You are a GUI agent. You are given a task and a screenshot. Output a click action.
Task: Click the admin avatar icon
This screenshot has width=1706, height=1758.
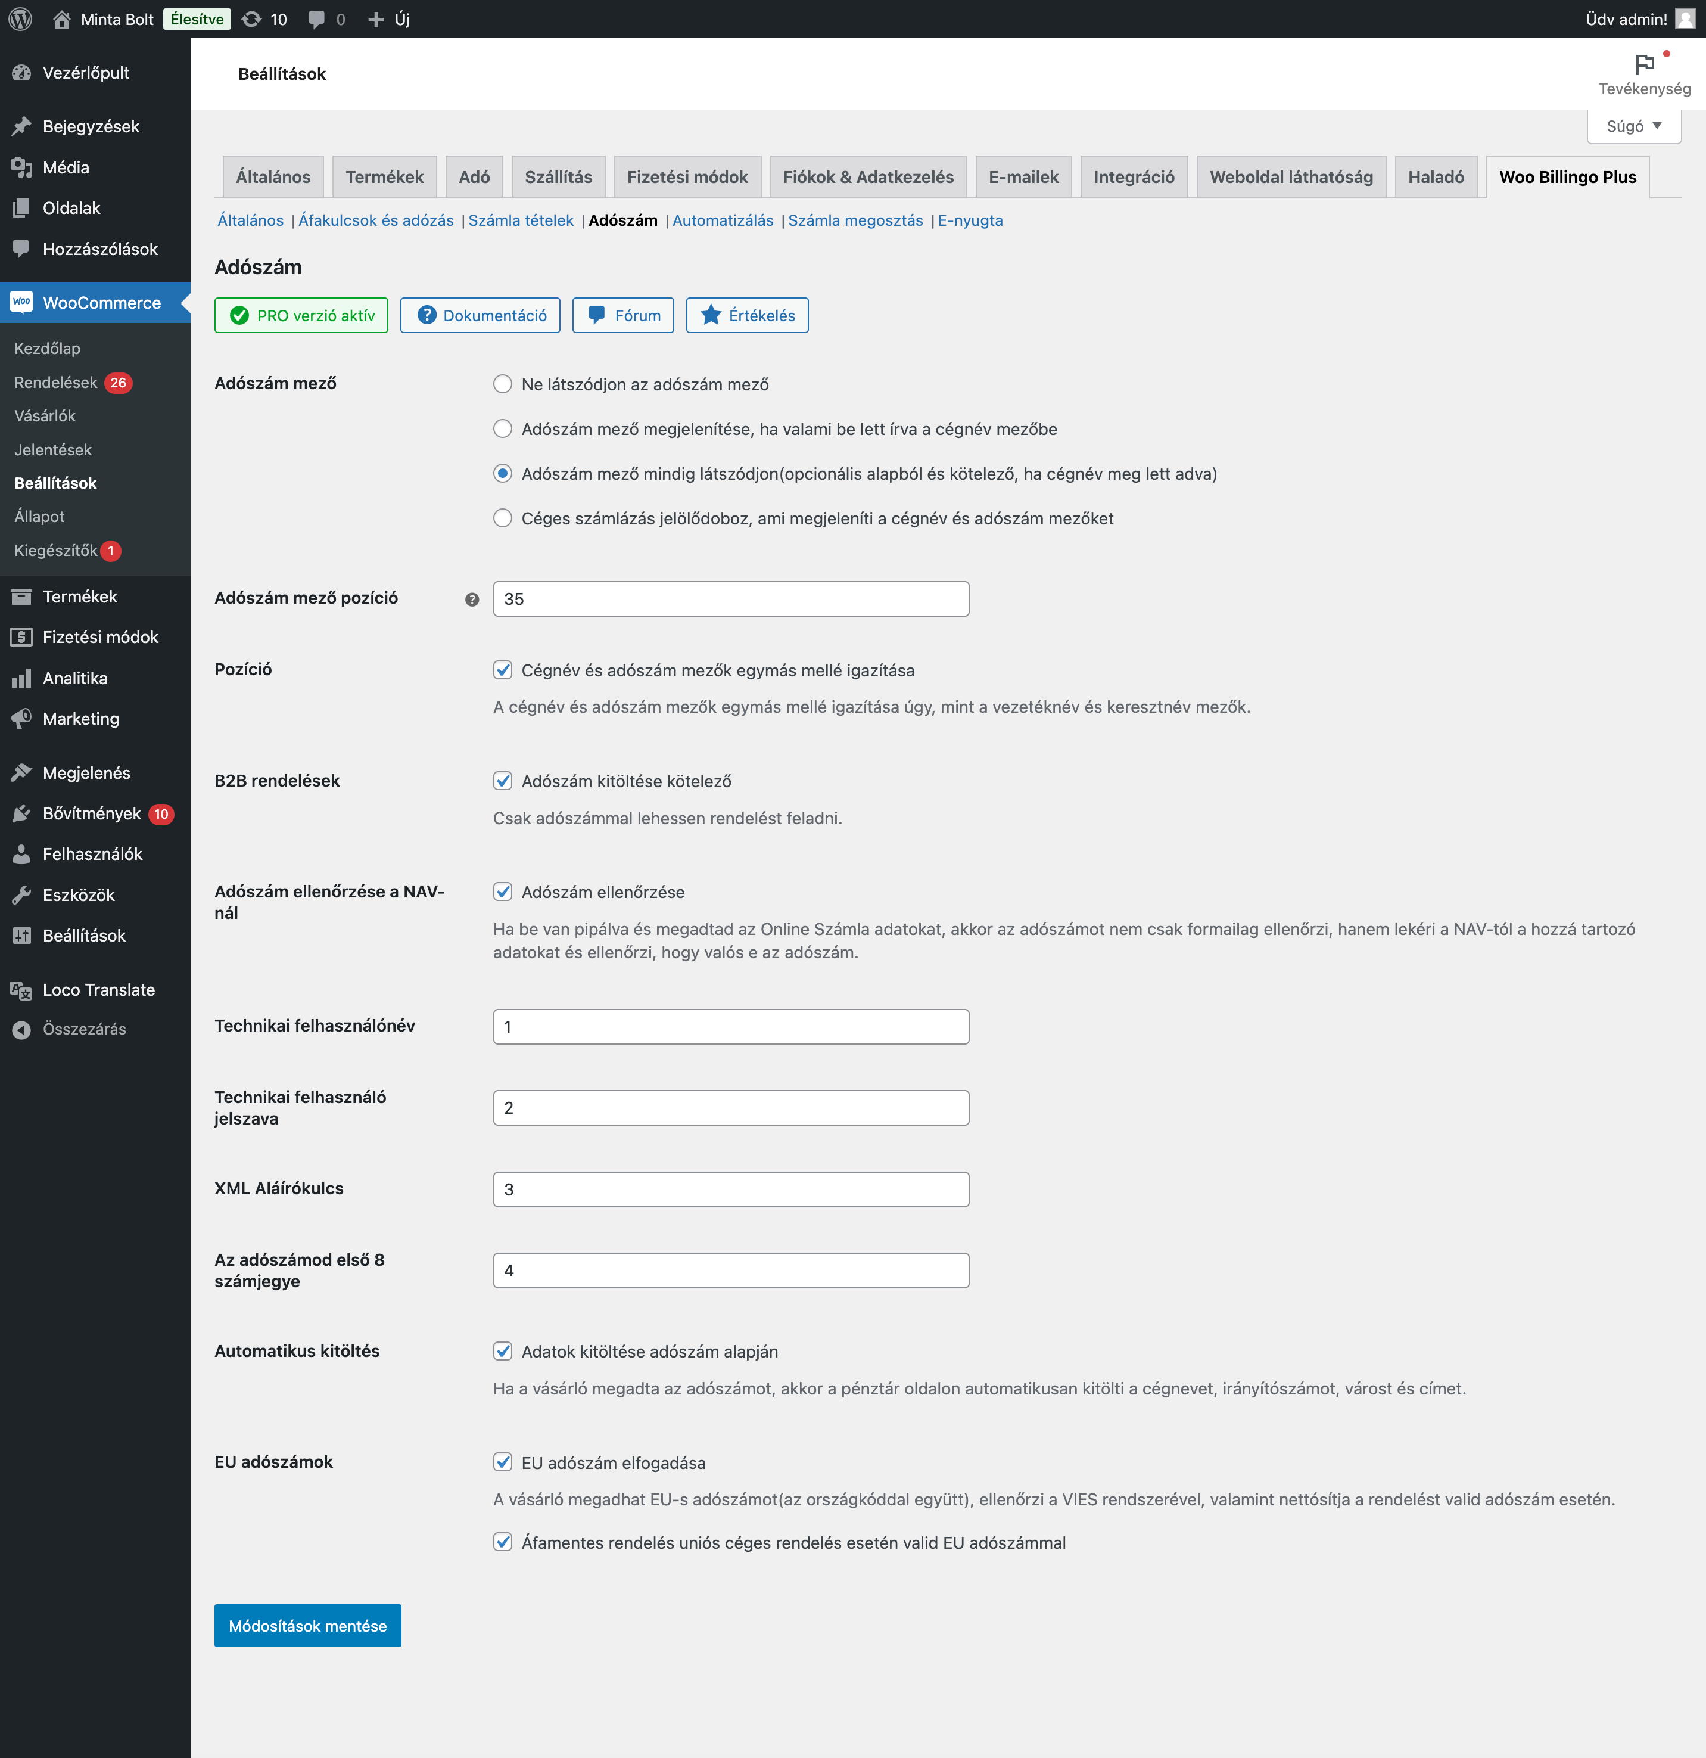click(1685, 19)
